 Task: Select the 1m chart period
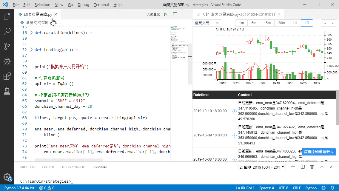click(241, 23)
